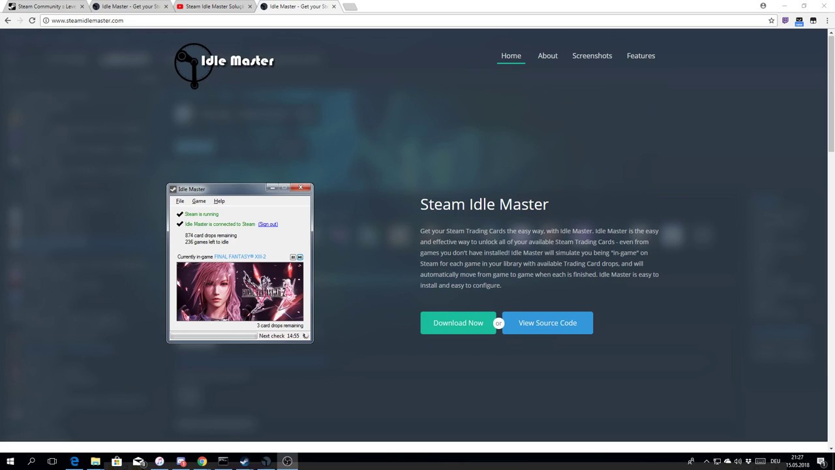The height and width of the screenshot is (470, 835).
Task: Click the Idle Master site logo
Action: pyautogui.click(x=224, y=65)
